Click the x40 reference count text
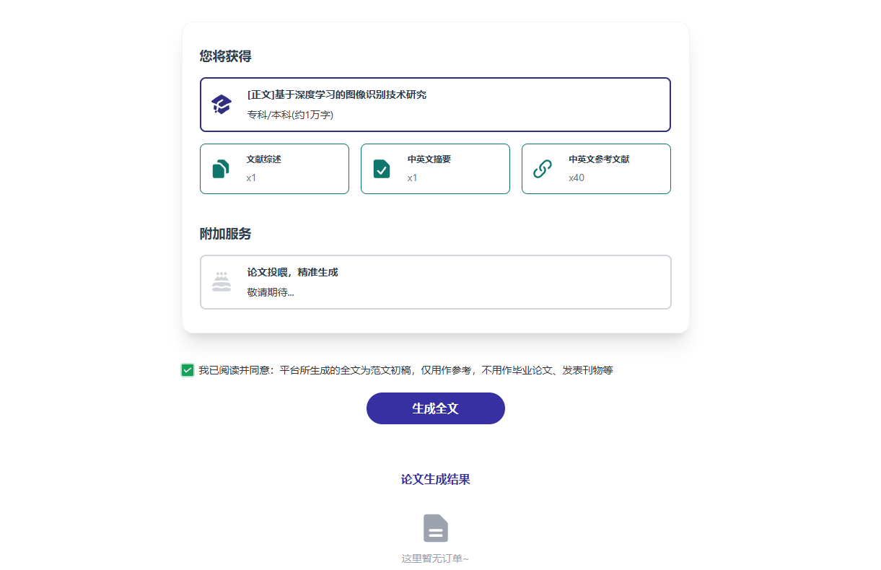Screen dimensions: 881x570 577,177
